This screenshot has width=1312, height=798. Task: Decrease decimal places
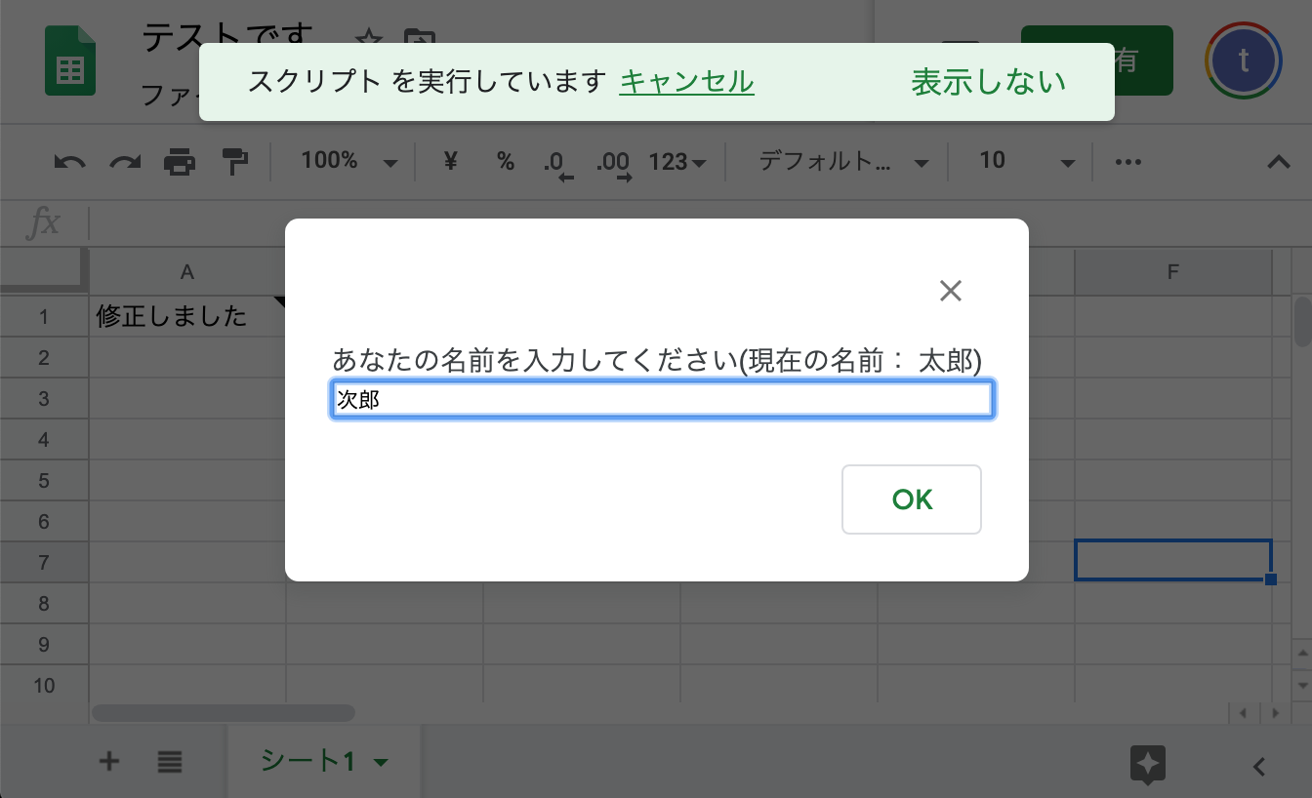point(558,161)
